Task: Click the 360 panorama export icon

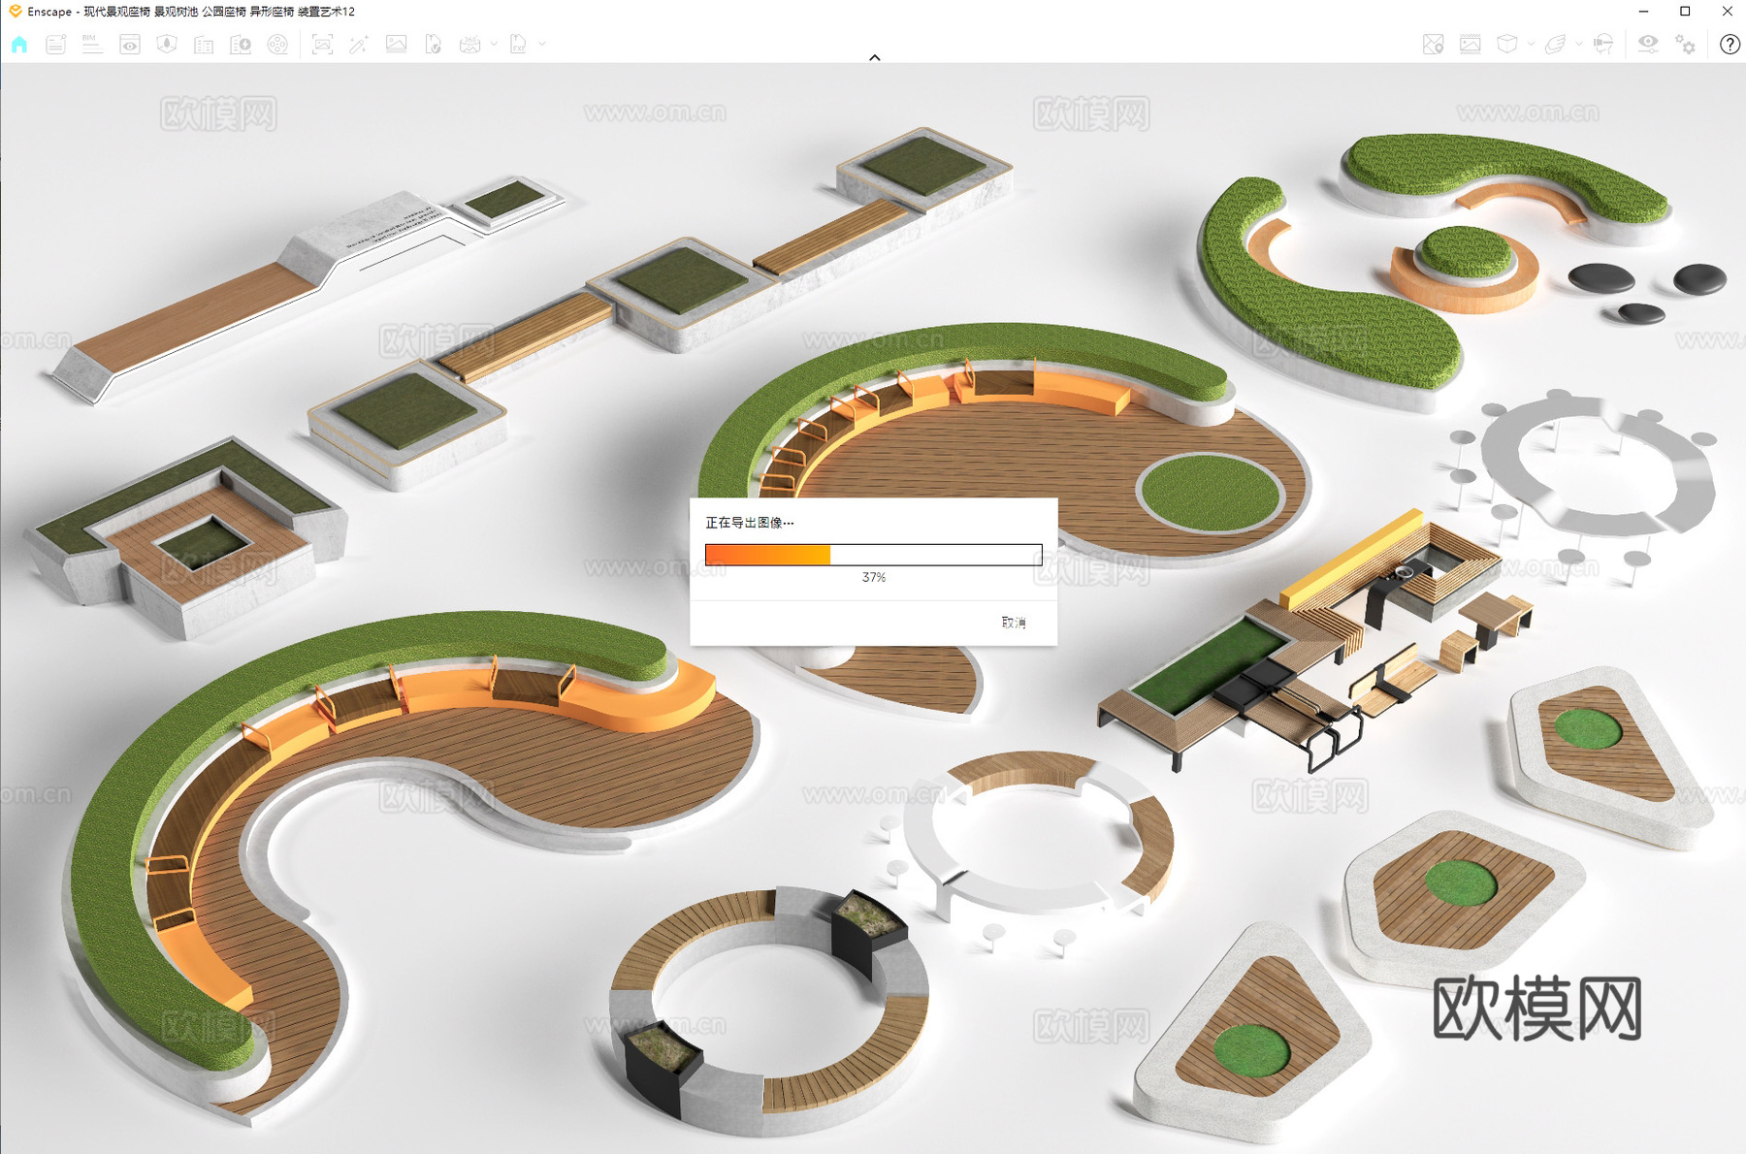Action: pyautogui.click(x=470, y=44)
